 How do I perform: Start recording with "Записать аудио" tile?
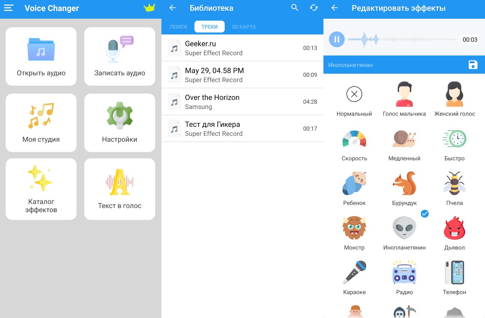coord(120,56)
